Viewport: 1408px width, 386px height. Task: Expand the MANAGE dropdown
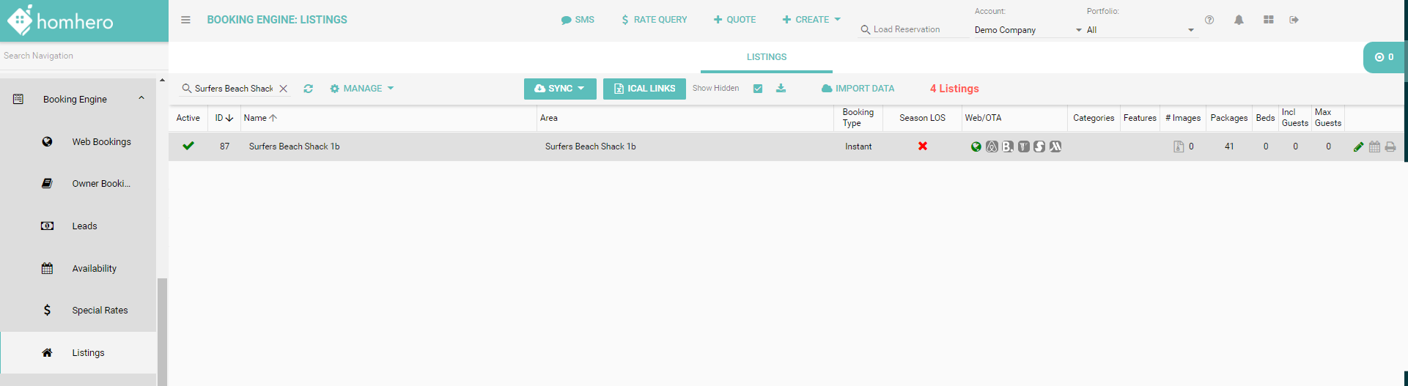point(362,89)
